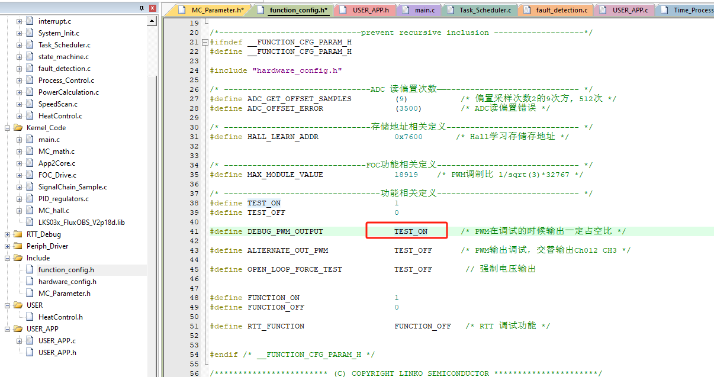This screenshot has height=377, width=714.
Task: Collapse the Include group node
Action: tap(8, 258)
